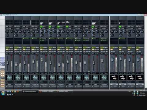This screenshot has width=147, height=110.
Task: Open the highlighted EQ plot on the third channel strip
Action: 27,22
